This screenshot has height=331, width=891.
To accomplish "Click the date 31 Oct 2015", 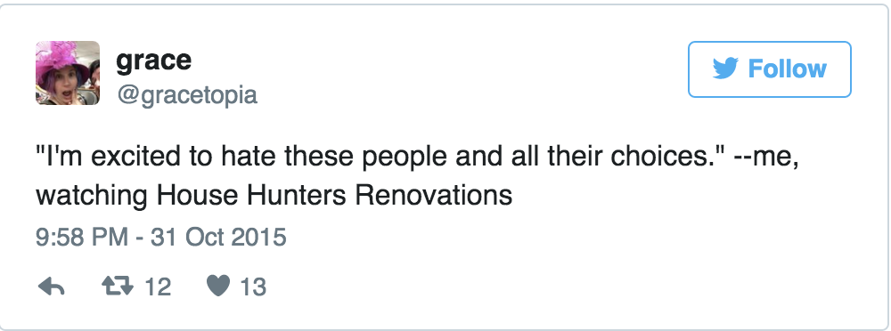I will (218, 237).
